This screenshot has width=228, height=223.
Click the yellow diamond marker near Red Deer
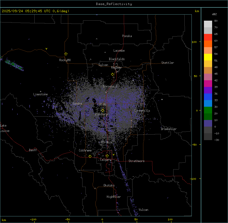(112, 74)
